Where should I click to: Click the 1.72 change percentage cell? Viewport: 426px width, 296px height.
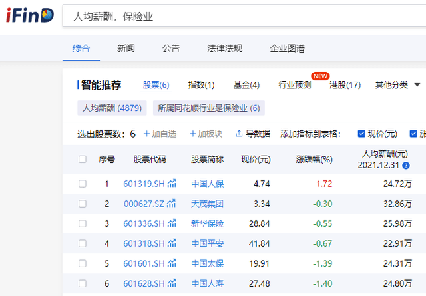pos(324,184)
